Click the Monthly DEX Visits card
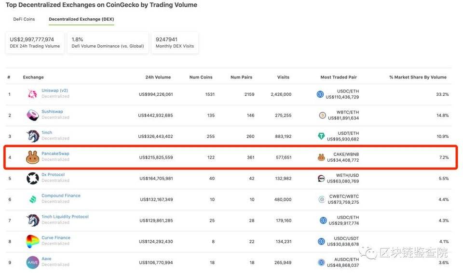 point(175,43)
